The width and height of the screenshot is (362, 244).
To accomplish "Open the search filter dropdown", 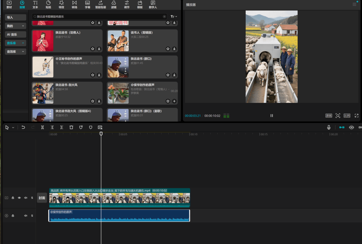I will (174, 17).
